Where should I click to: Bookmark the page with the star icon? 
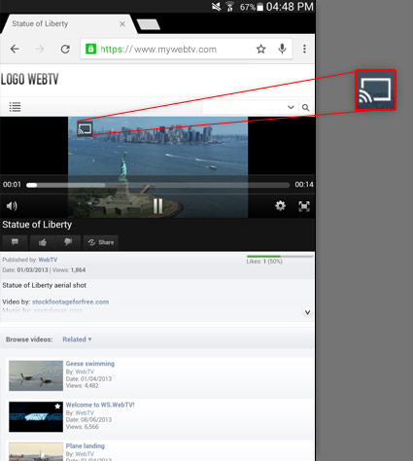click(261, 49)
